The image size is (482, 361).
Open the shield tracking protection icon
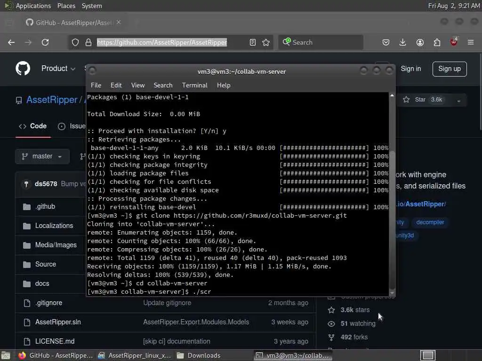pyautogui.click(x=75, y=42)
